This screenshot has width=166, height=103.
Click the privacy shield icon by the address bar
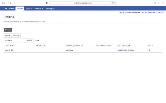[x=47, y=3]
